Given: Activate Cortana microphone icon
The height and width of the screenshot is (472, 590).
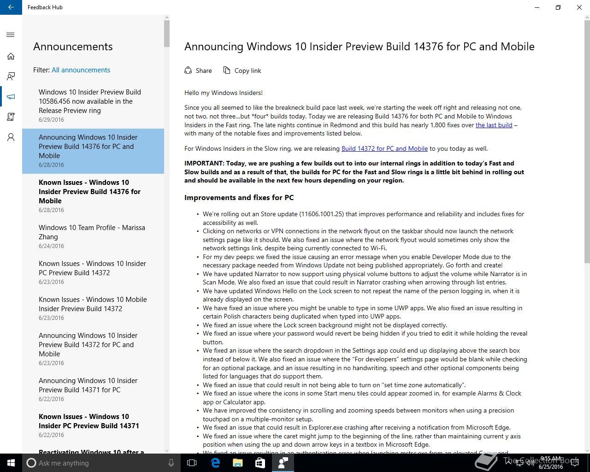Looking at the screenshot, I should (171, 463).
